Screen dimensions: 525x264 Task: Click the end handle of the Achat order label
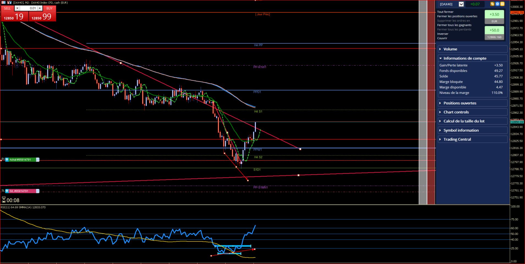click(x=38, y=159)
